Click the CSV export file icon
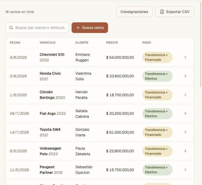The image size is (202, 185). pos(162,12)
